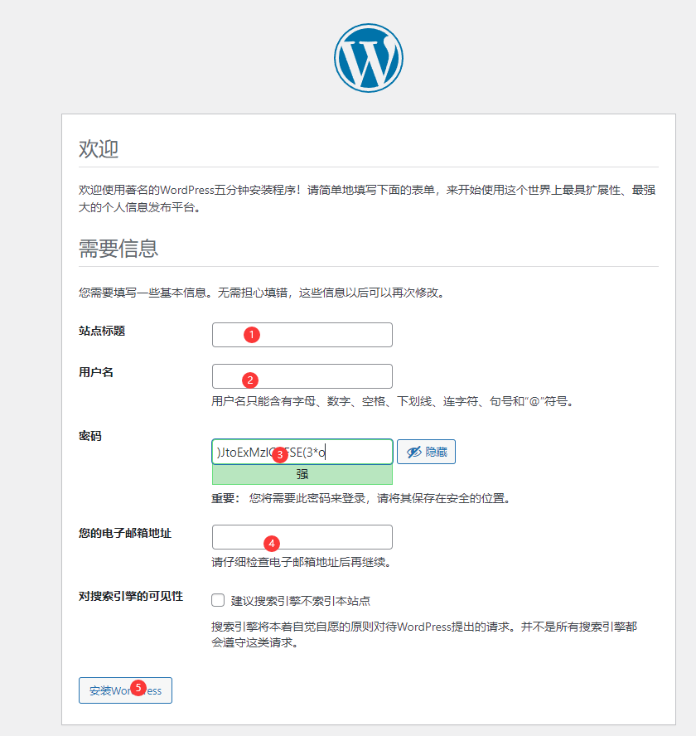Click the 对搜索引擎的可见性 label
This screenshot has height=736, width=696.
tap(130, 596)
